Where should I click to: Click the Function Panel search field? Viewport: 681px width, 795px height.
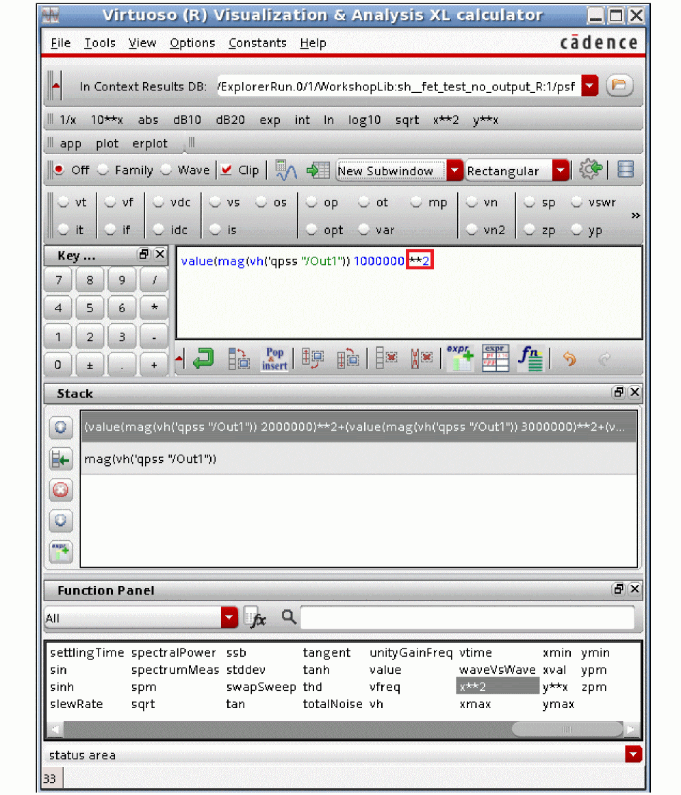pyautogui.click(x=467, y=618)
